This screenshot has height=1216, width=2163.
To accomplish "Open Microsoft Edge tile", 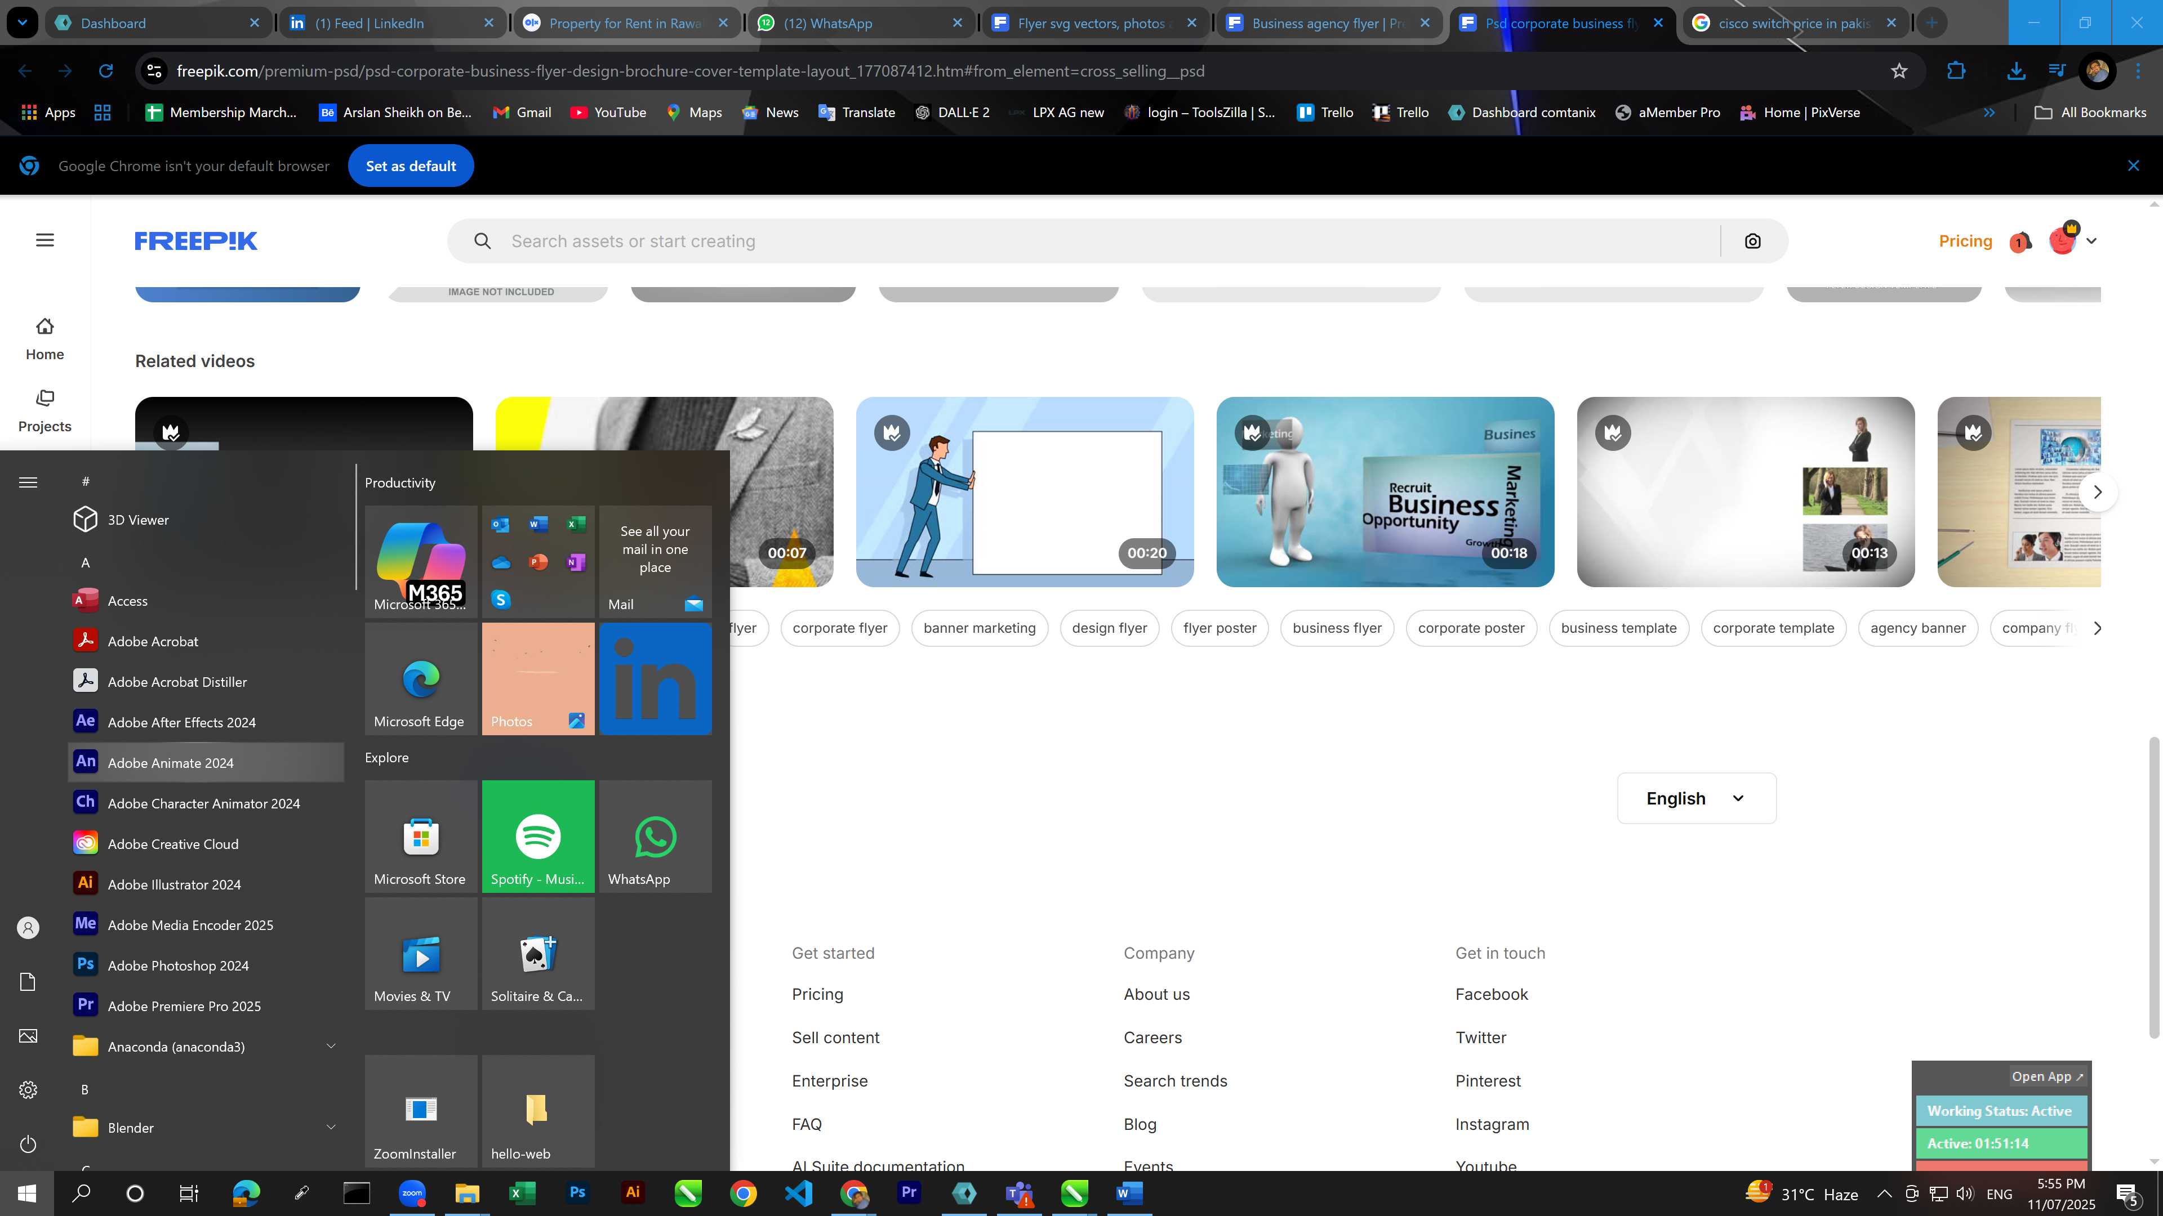I will (421, 679).
